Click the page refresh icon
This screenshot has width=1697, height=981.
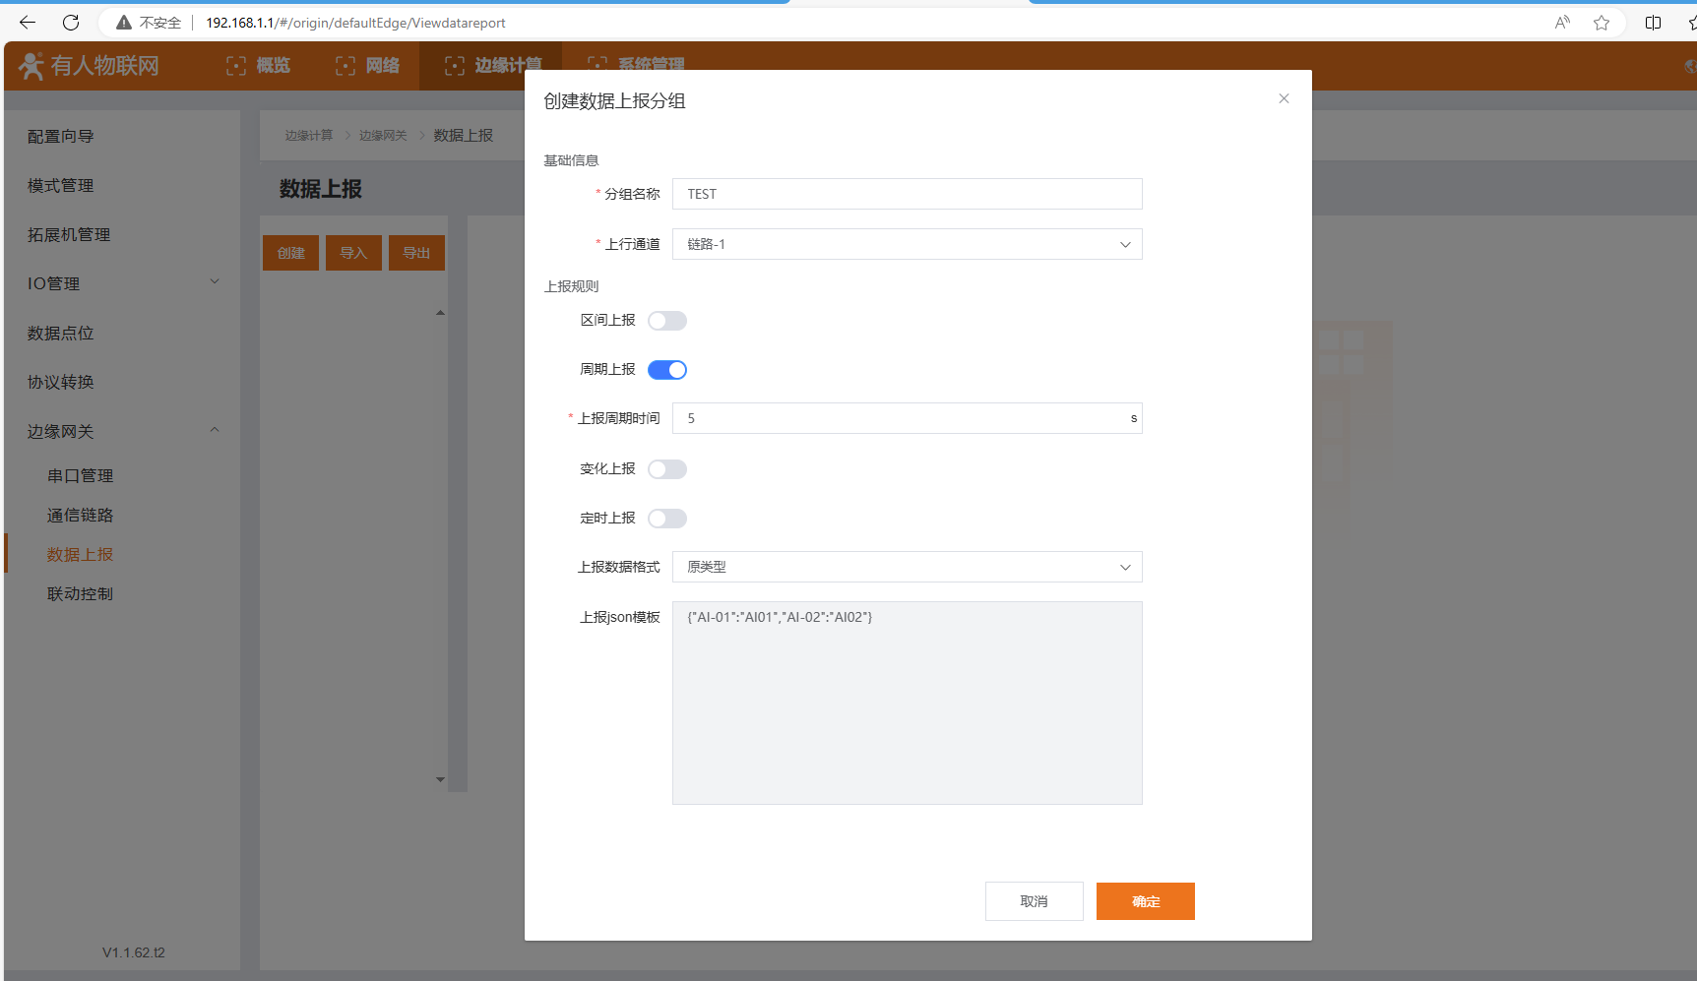(x=71, y=23)
